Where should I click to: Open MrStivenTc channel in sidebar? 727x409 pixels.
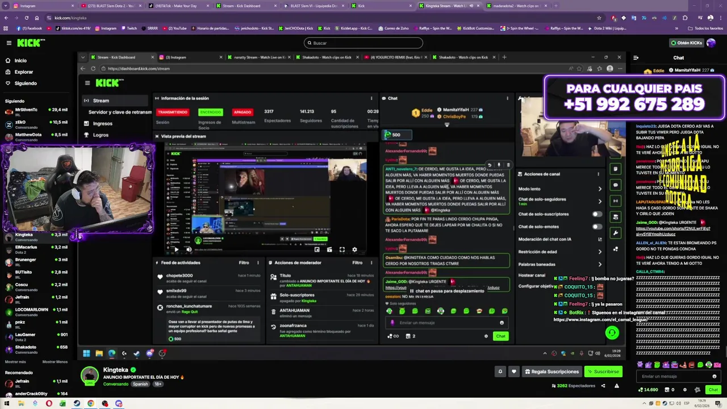tap(35, 112)
